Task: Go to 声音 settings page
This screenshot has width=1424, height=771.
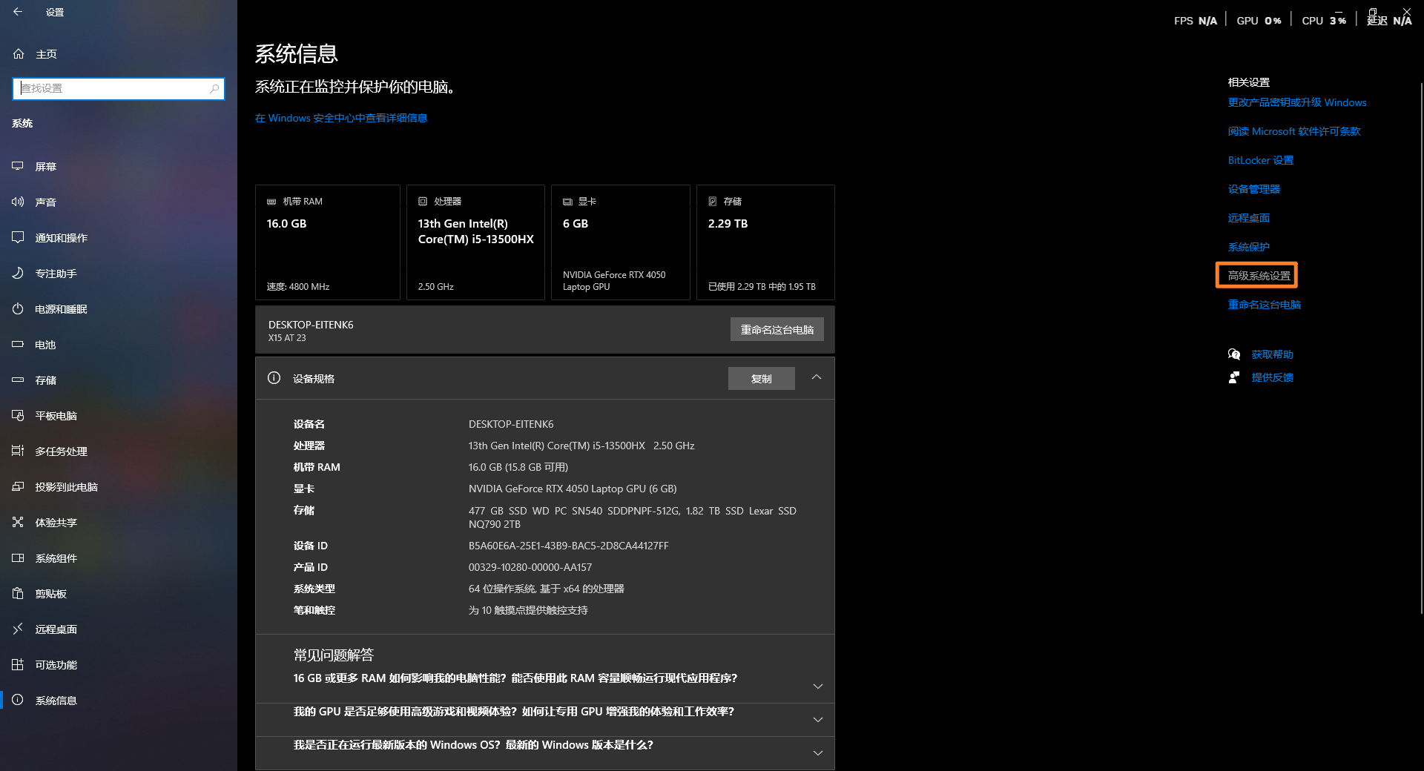Action: (119, 202)
